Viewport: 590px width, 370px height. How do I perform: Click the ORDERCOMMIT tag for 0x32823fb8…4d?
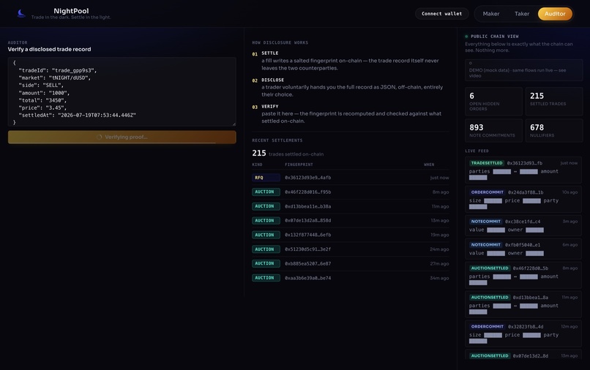[x=487, y=326]
